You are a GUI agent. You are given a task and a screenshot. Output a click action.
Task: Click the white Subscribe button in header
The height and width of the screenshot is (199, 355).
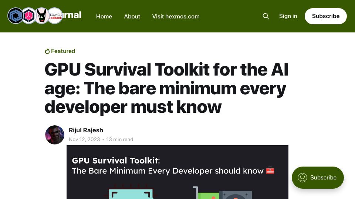(325, 16)
